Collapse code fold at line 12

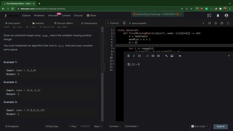tap(114, 64)
